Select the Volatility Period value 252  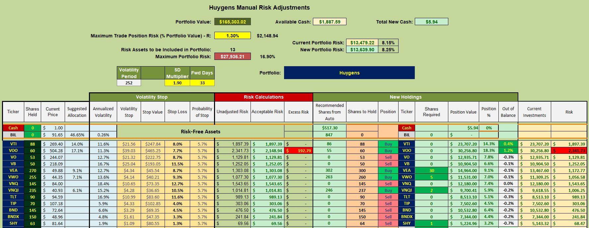[x=129, y=83]
